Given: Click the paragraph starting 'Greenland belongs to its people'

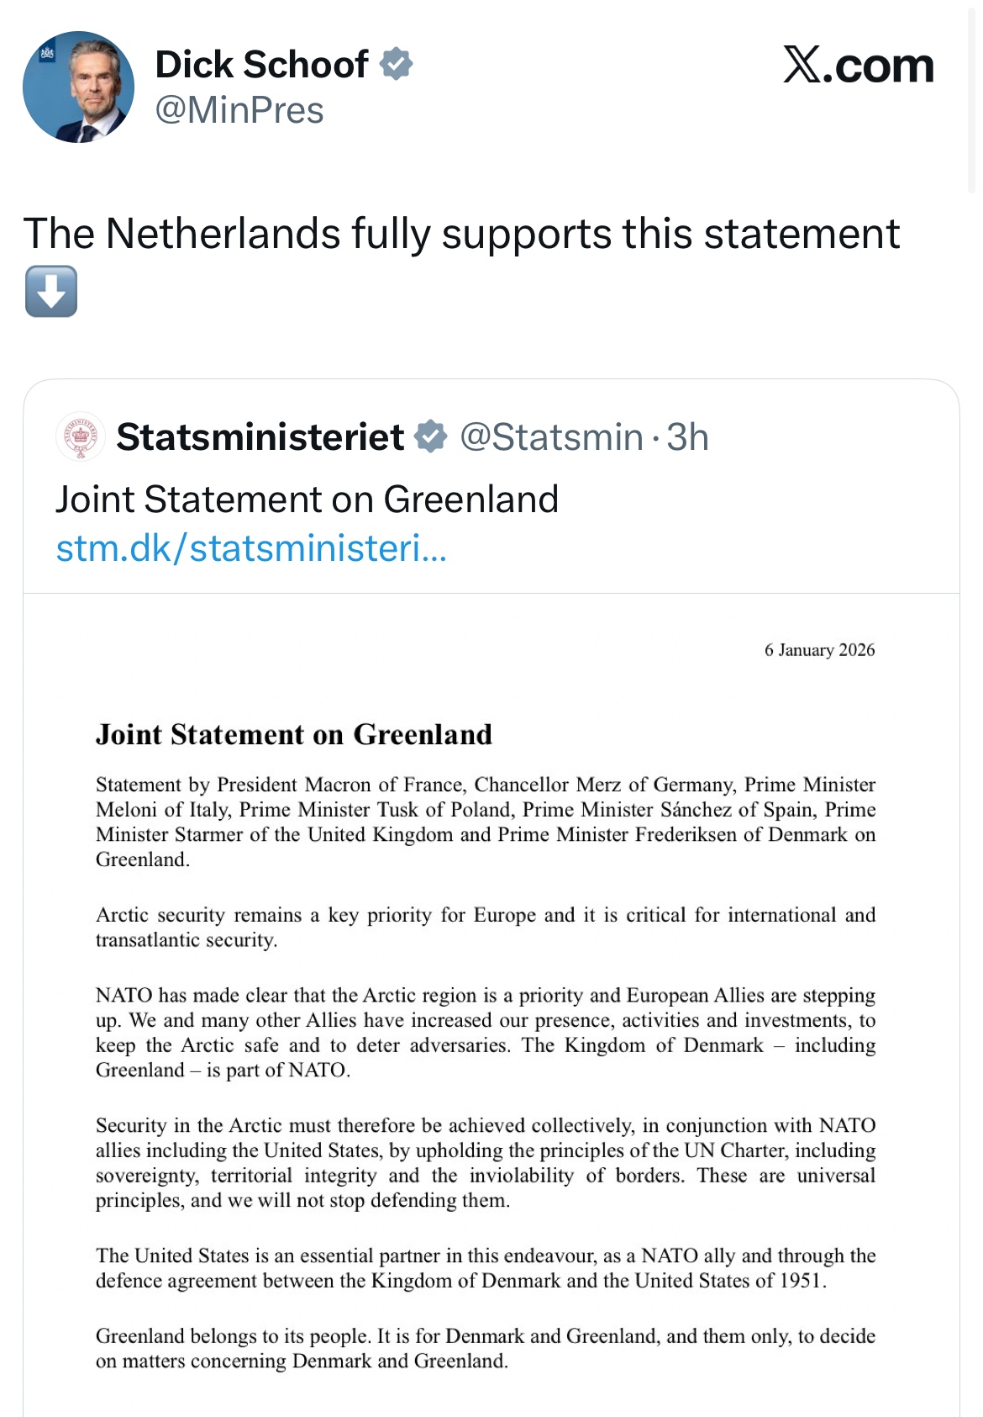Looking at the screenshot, I should click(x=485, y=1348).
